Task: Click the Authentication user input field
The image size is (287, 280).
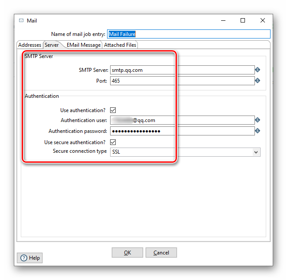Action: point(183,120)
